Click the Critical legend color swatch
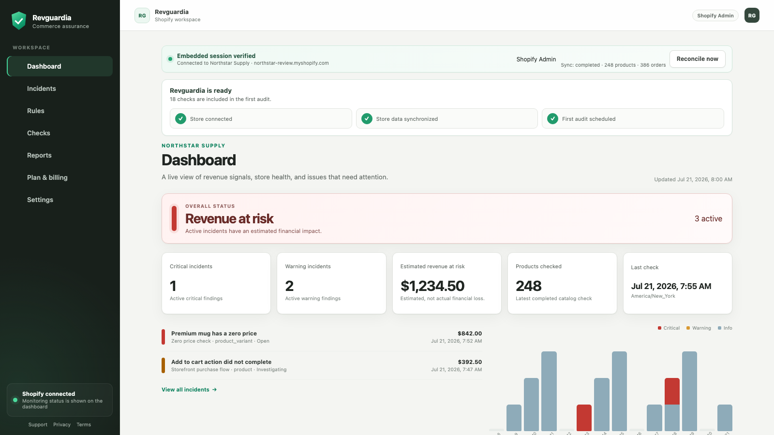This screenshot has width=774, height=435. coord(659,328)
